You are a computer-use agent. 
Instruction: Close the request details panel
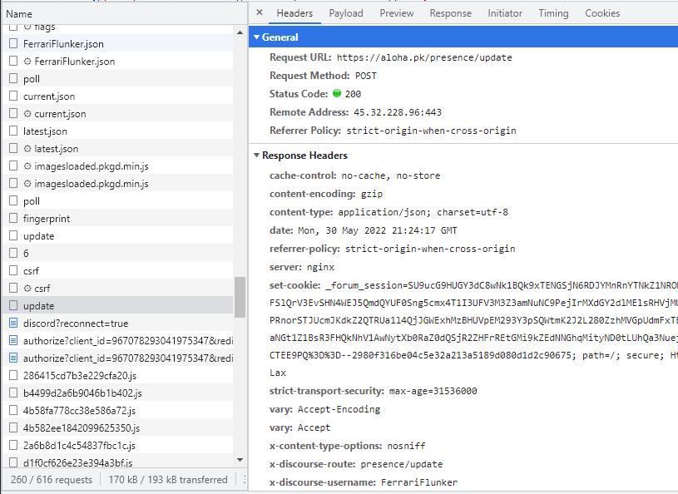[x=260, y=12]
